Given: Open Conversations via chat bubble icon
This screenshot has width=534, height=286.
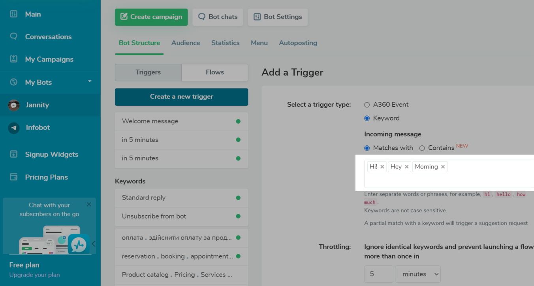Looking at the screenshot, I should coord(14,36).
